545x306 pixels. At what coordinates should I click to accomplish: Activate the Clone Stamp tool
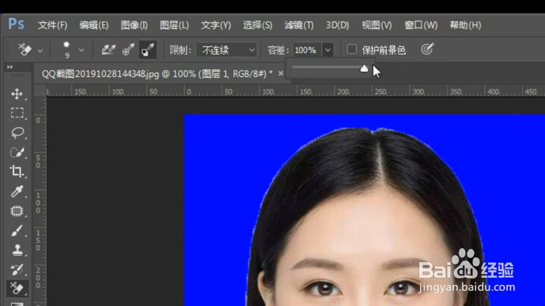17,250
